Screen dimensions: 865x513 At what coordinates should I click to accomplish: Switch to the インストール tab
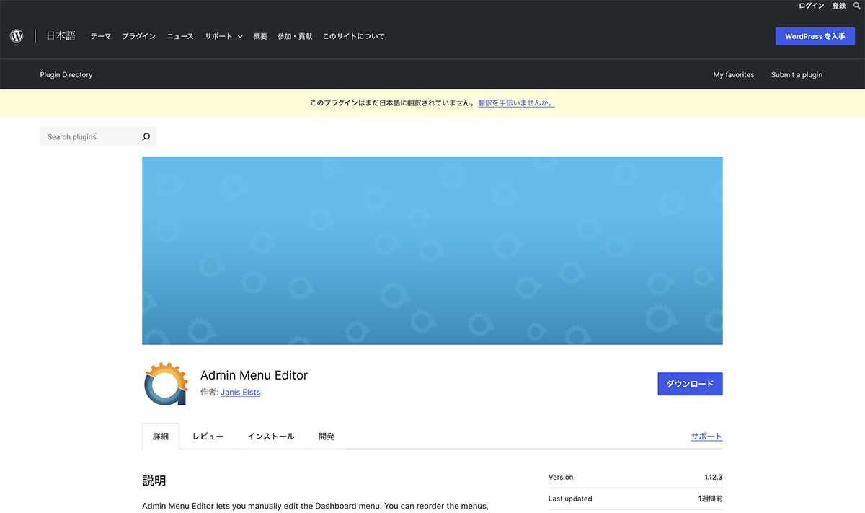pyautogui.click(x=271, y=437)
